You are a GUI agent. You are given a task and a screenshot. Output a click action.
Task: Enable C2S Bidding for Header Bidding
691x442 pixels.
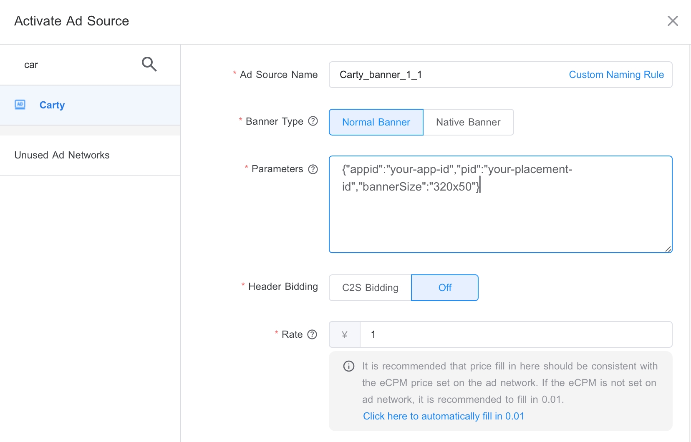coord(369,288)
